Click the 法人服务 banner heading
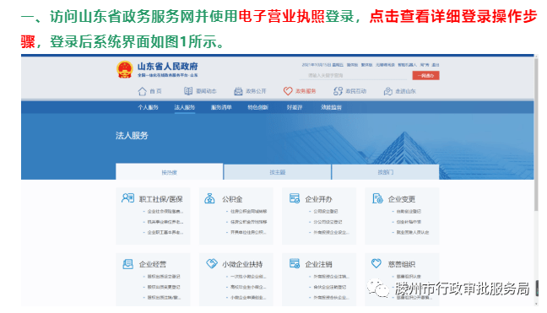Image resolution: width=547 pixels, height=313 pixels. coord(132,136)
